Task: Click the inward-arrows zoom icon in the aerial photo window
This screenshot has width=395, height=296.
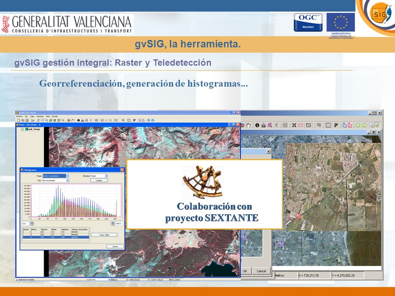Action: pyautogui.click(x=294, y=125)
